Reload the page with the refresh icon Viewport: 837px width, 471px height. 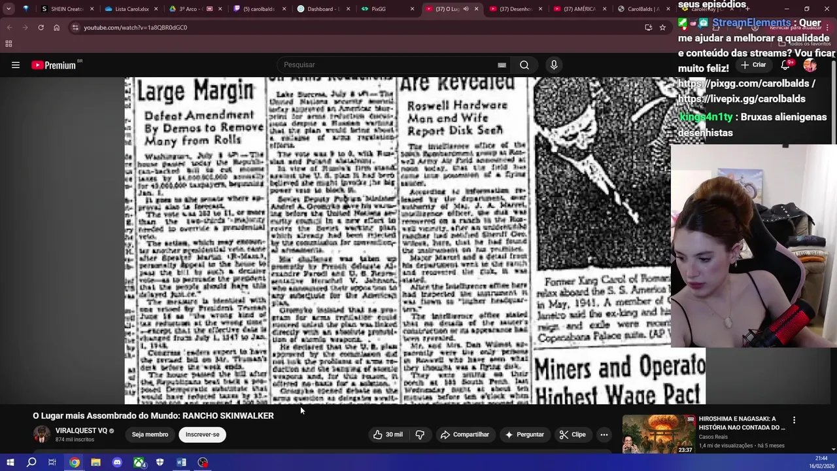tap(41, 27)
